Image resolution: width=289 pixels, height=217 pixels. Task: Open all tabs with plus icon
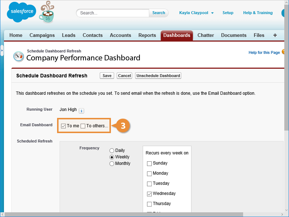click(275, 35)
